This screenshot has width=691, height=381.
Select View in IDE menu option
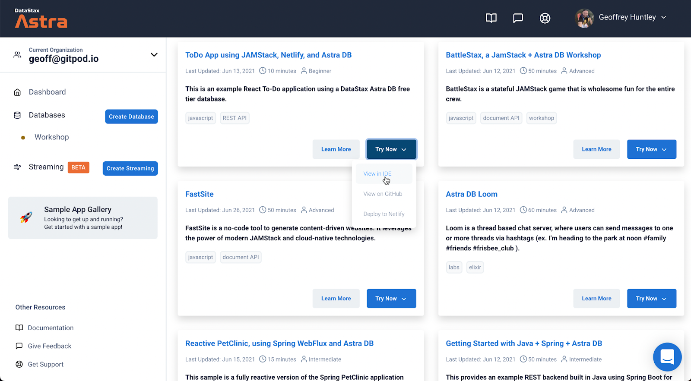[377, 174]
